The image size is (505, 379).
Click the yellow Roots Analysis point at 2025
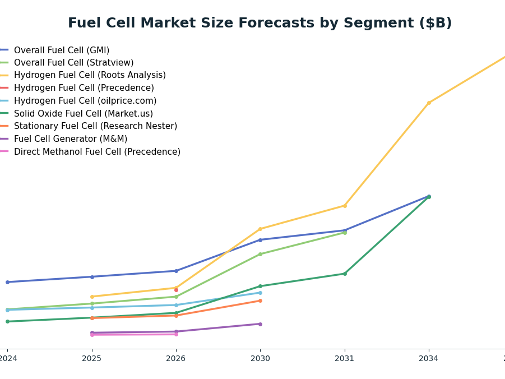click(92, 297)
